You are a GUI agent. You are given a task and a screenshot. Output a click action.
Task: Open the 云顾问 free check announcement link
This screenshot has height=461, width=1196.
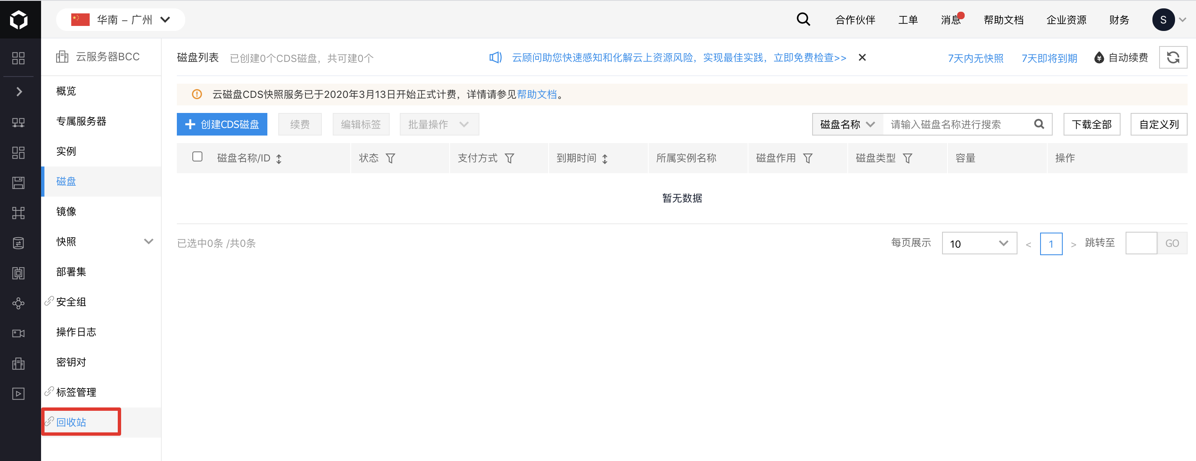[x=679, y=57]
